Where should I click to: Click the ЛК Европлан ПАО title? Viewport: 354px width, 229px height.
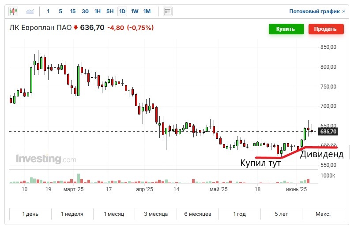(x=41, y=27)
